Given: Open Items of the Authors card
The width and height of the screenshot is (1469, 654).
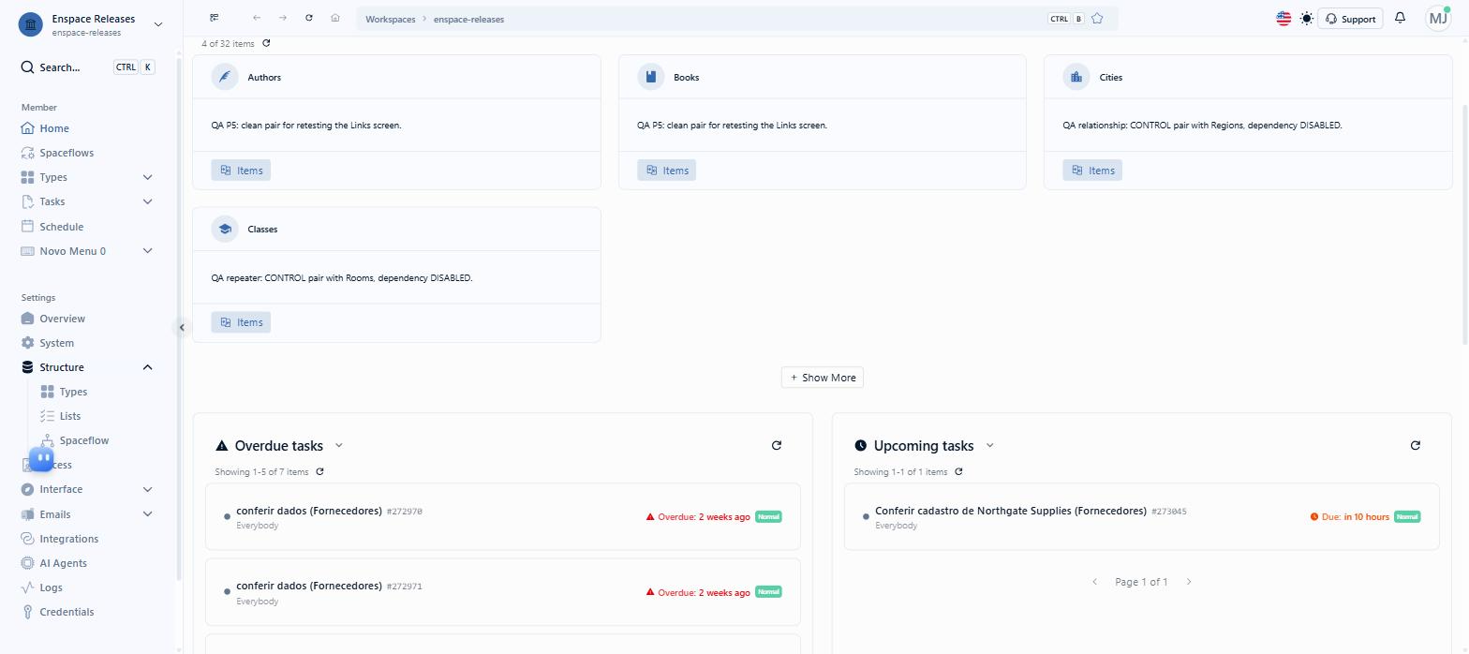Looking at the screenshot, I should click(x=241, y=171).
